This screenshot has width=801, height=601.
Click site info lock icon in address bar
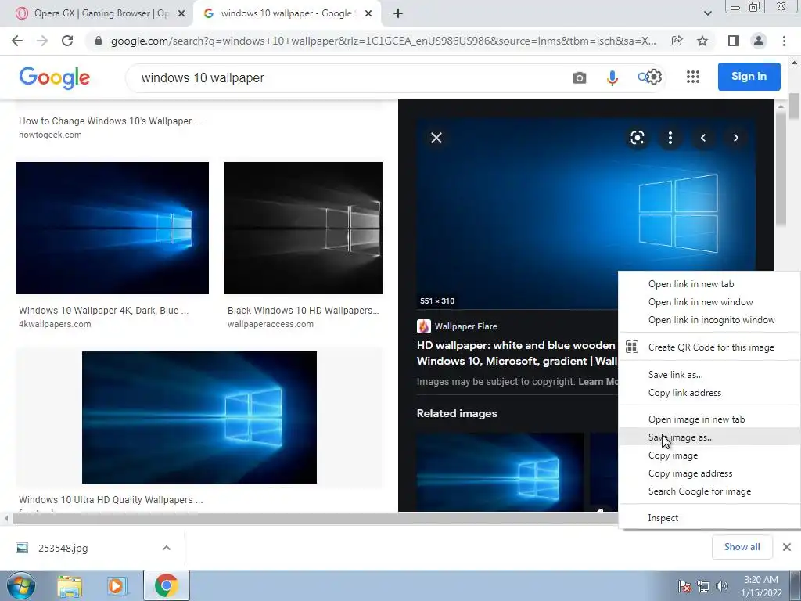(x=99, y=41)
